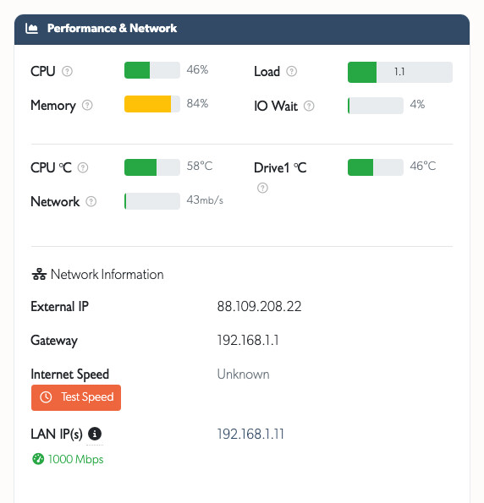Click the 46% CPU value

click(x=197, y=69)
